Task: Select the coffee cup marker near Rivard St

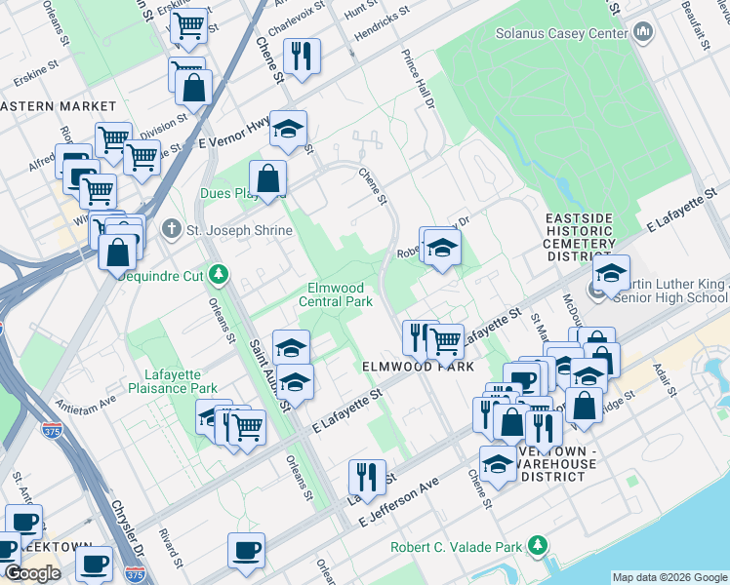Action: (246, 552)
